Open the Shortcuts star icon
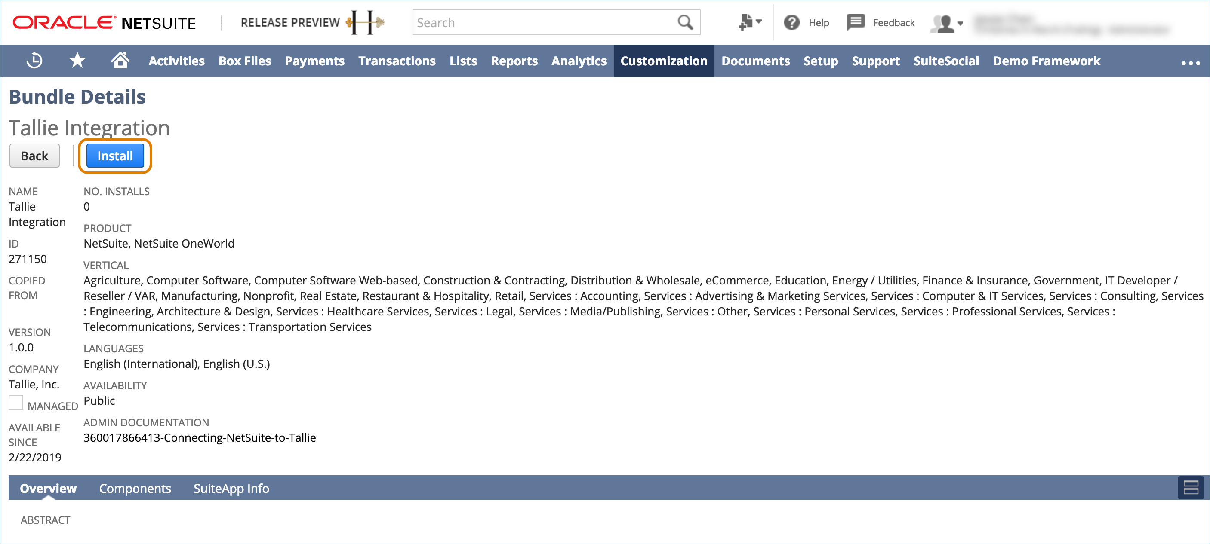This screenshot has height=544, width=1210. point(77,61)
